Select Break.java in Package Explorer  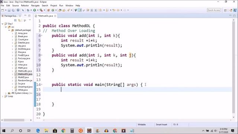click(23, 36)
